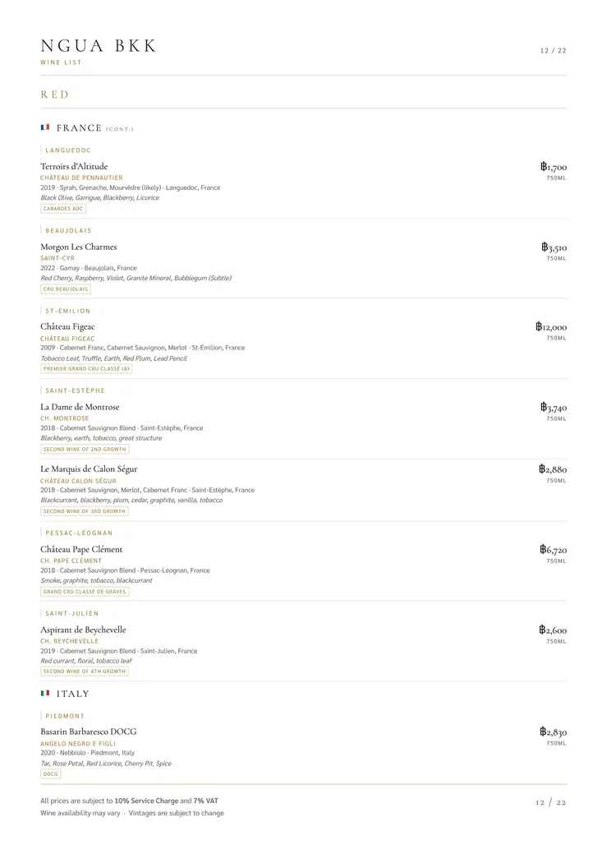This screenshot has width=607, height=859.
Task: Click the NGUA BKK header title
Action: pos(98,46)
